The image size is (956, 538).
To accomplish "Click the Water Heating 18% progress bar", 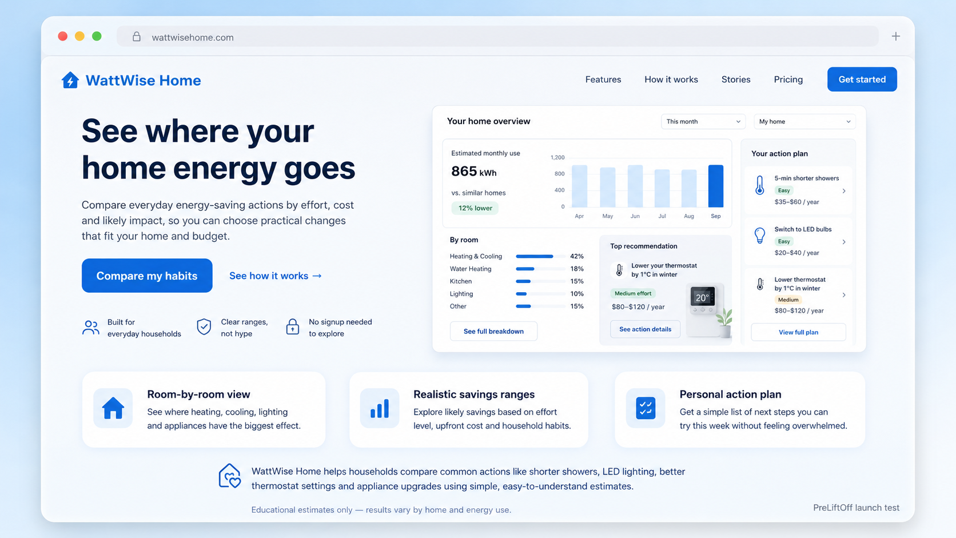I will click(x=540, y=269).
